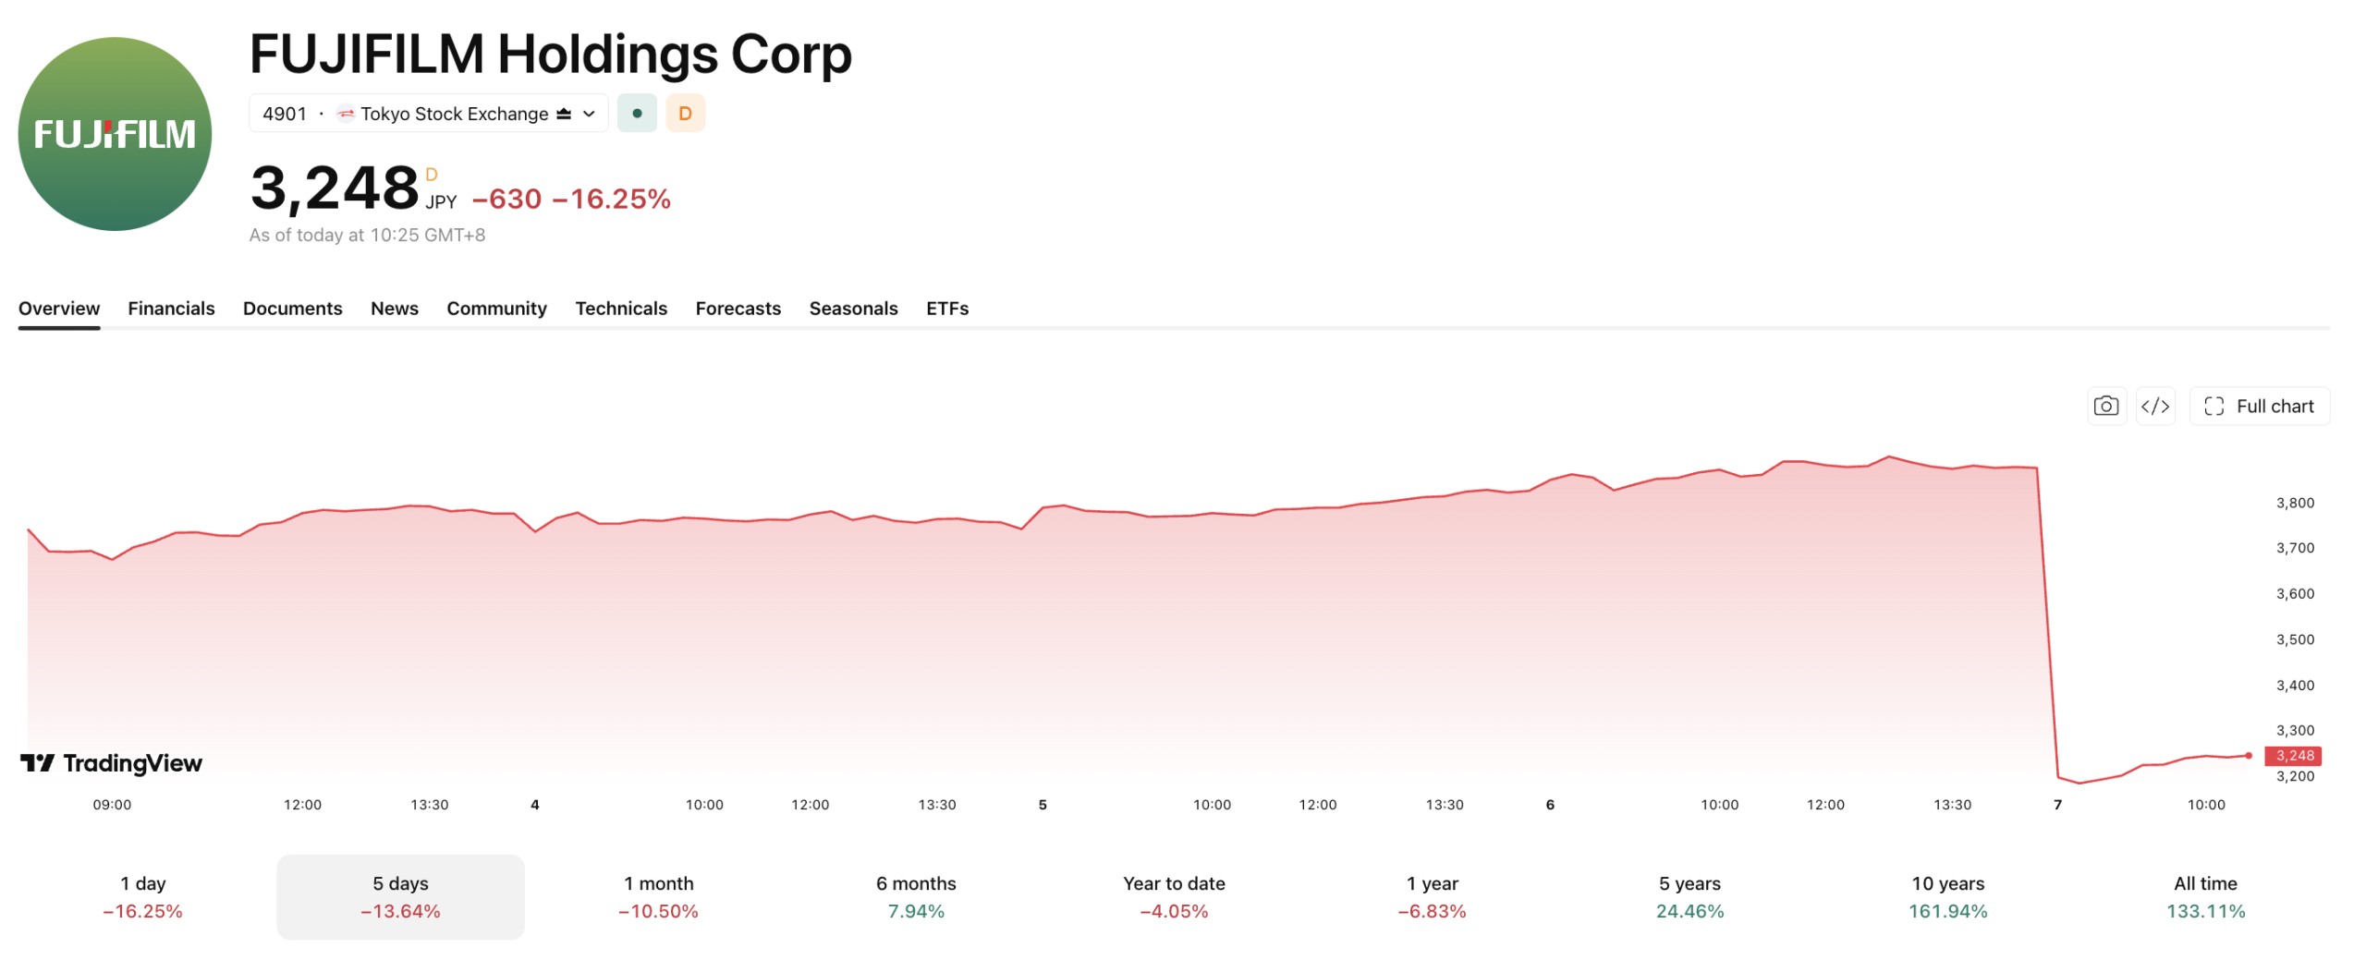
Task: Open the Full chart button
Action: pos(2259,406)
